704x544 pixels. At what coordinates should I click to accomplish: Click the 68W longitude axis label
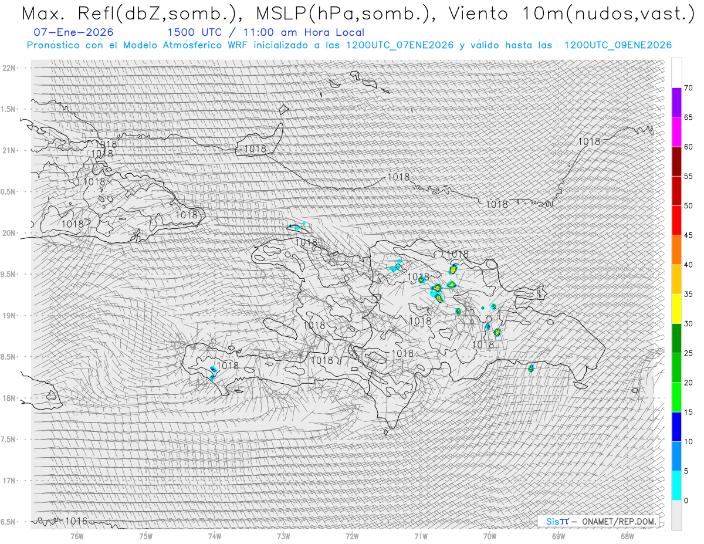627,536
